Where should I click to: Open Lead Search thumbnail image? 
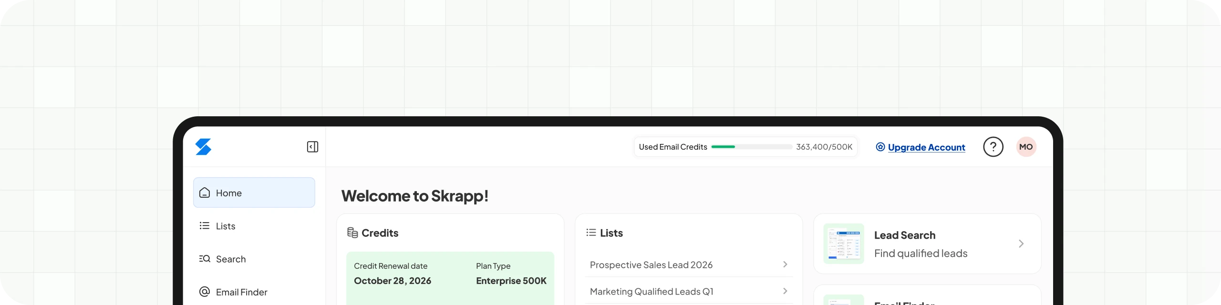point(844,244)
